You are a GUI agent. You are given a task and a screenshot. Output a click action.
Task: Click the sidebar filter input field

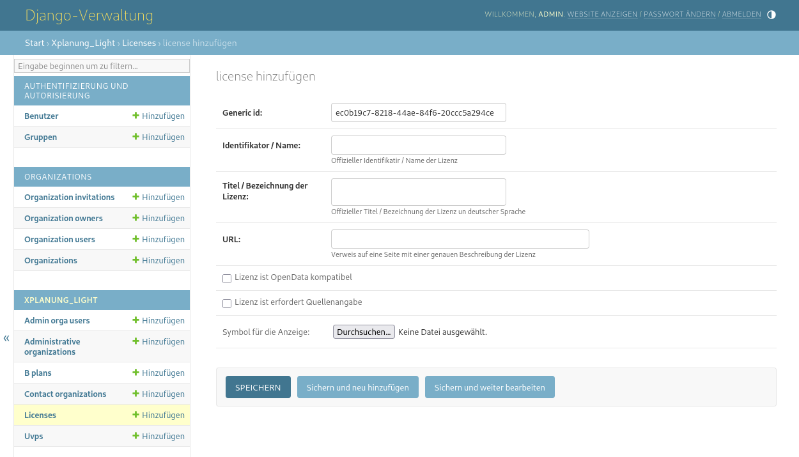pyautogui.click(x=102, y=66)
